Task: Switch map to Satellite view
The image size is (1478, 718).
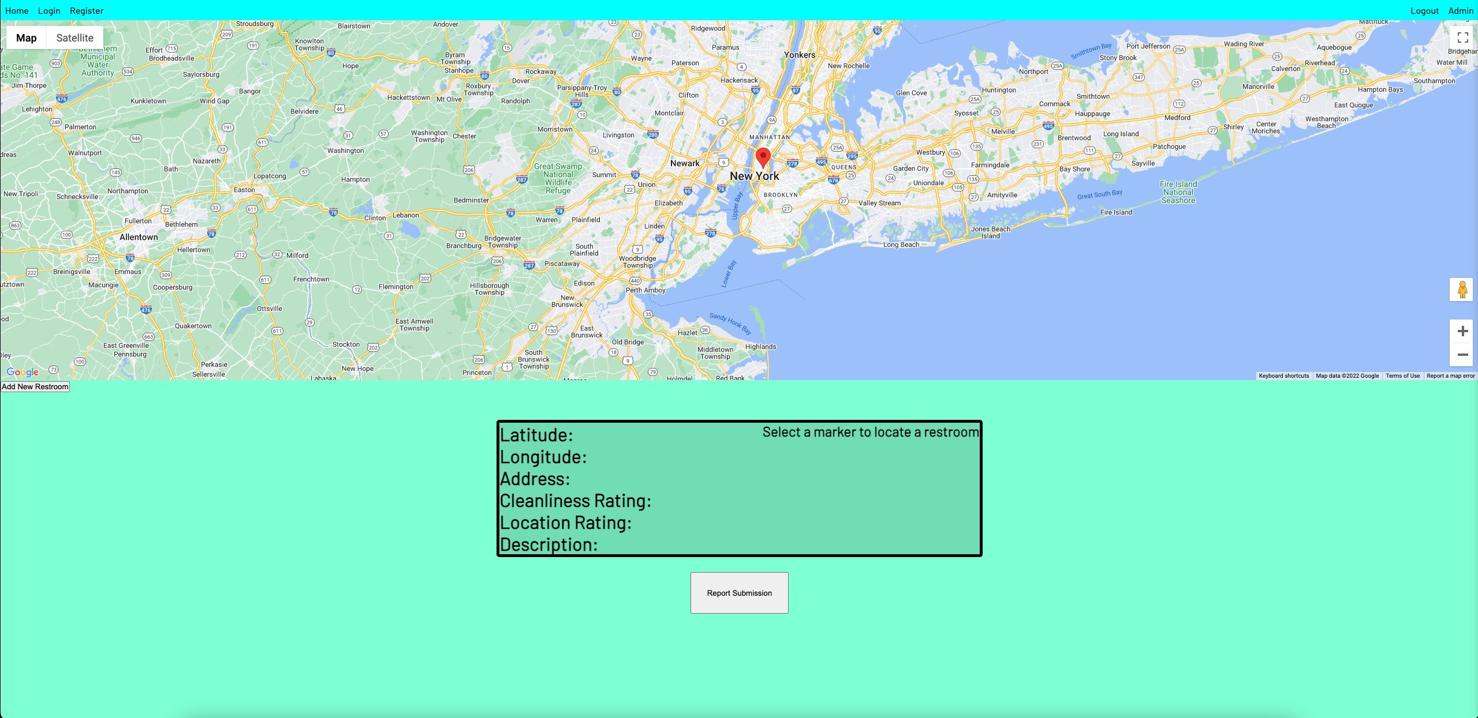Action: [74, 38]
